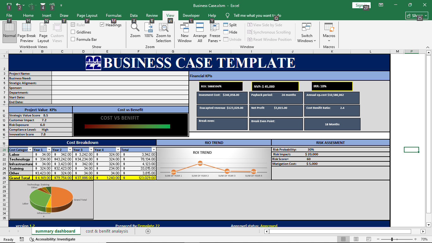432x243 pixels.
Task: Open a New Window
Action: click(x=184, y=32)
